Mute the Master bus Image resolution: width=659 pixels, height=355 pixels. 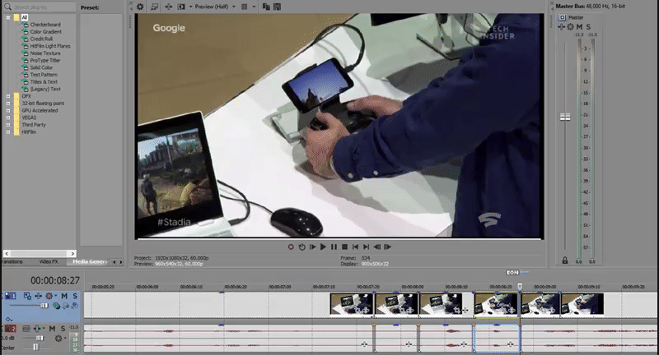tap(580, 27)
